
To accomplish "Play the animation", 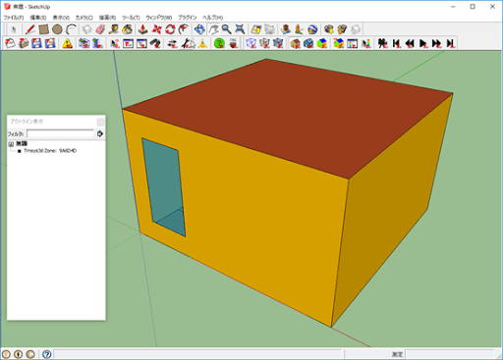I will [423, 43].
